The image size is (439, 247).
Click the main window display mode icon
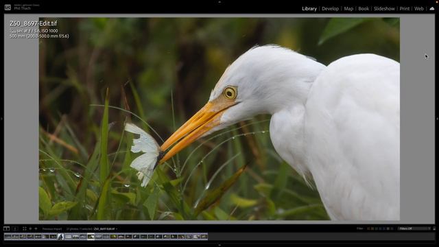(6, 228)
